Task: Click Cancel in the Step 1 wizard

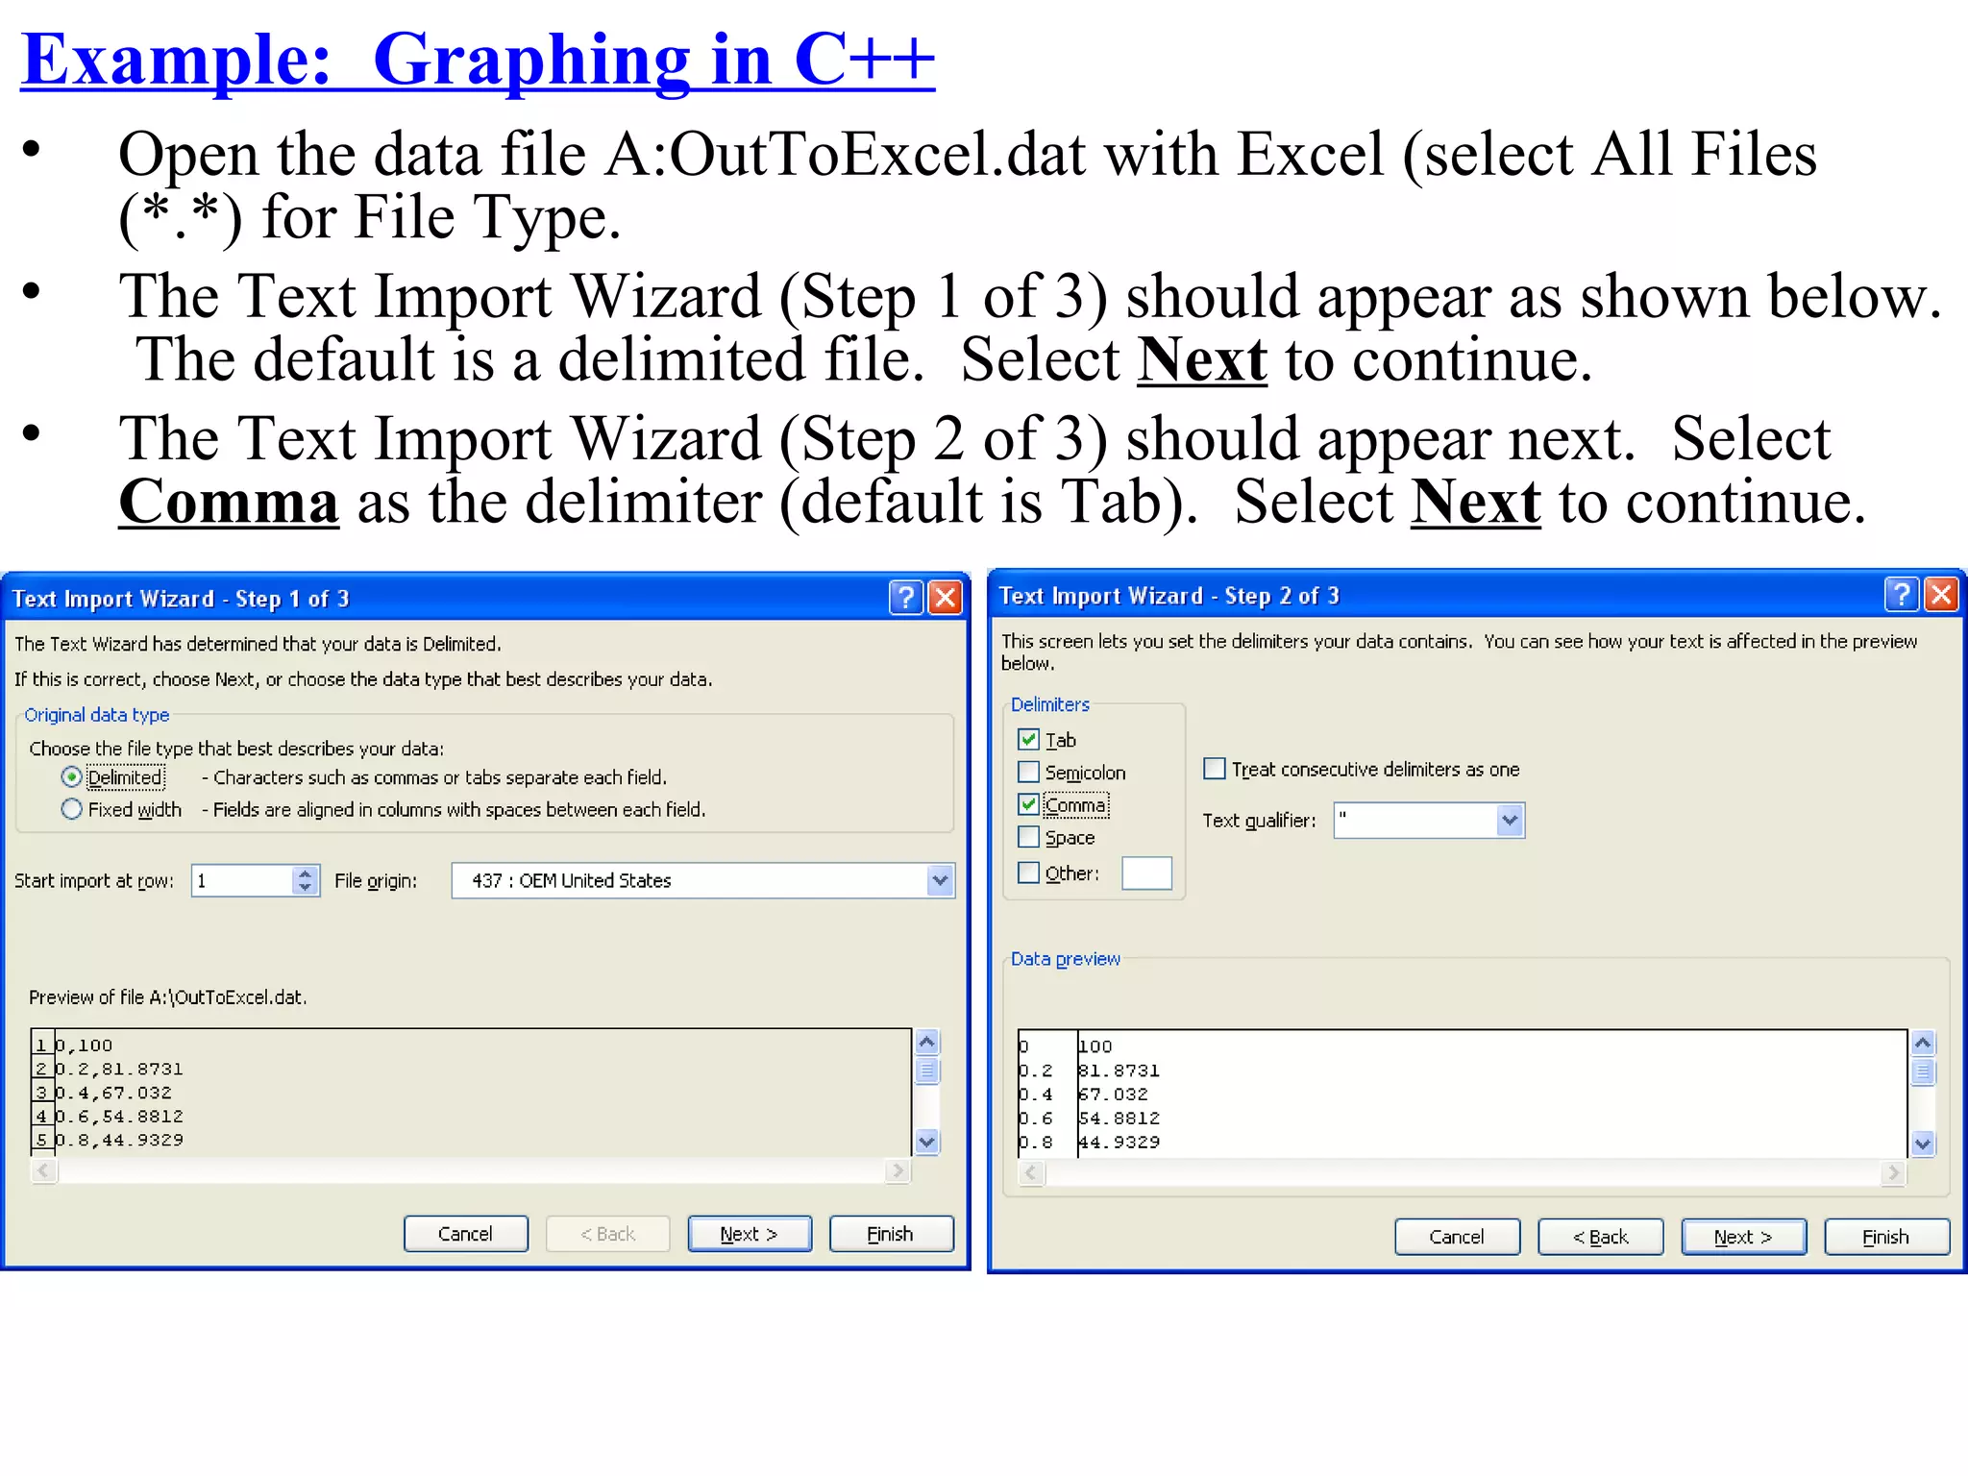Action: (x=465, y=1234)
